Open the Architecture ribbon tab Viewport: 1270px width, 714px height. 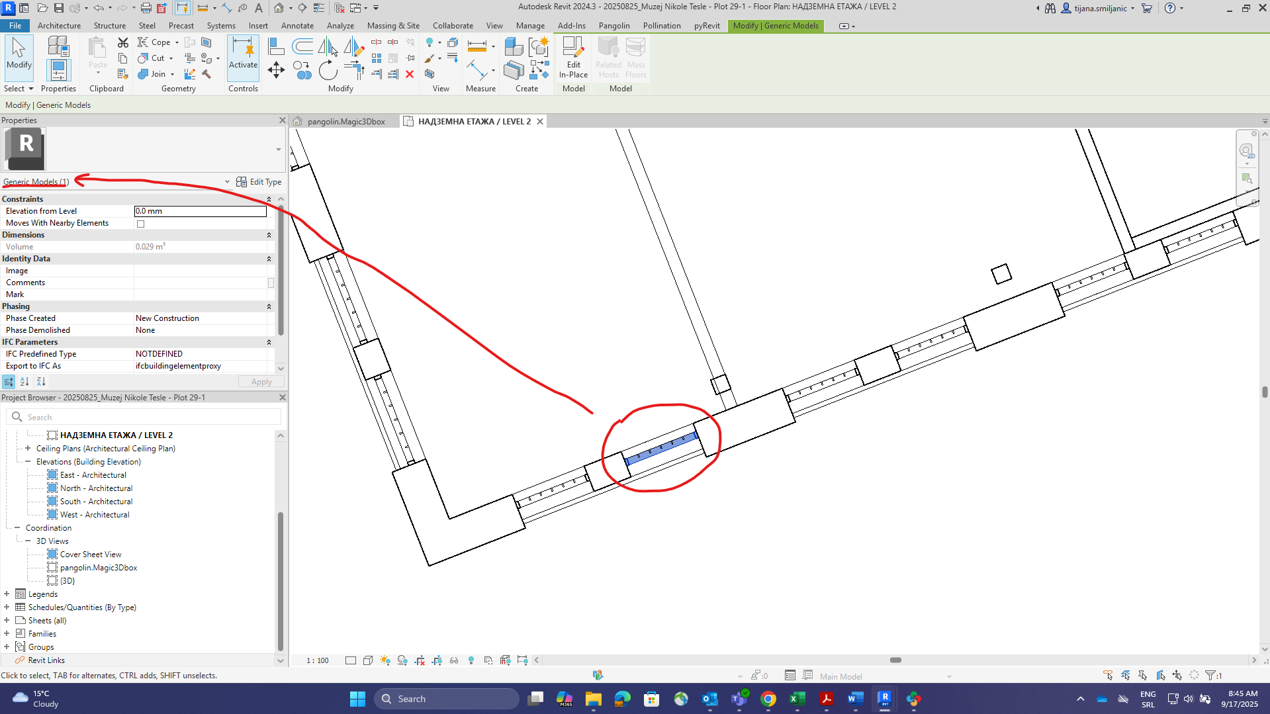[59, 26]
